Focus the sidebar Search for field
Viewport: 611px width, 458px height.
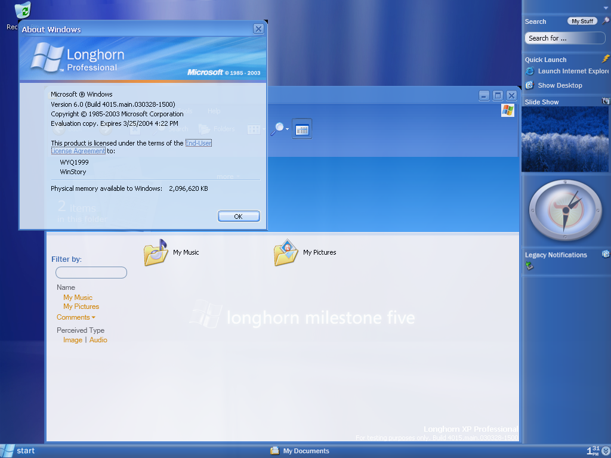tap(565, 38)
